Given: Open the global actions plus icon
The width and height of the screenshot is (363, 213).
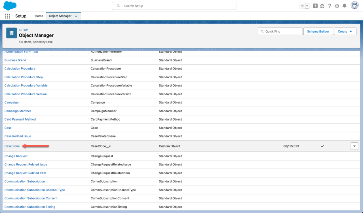Looking at the screenshot, I should (315, 6).
